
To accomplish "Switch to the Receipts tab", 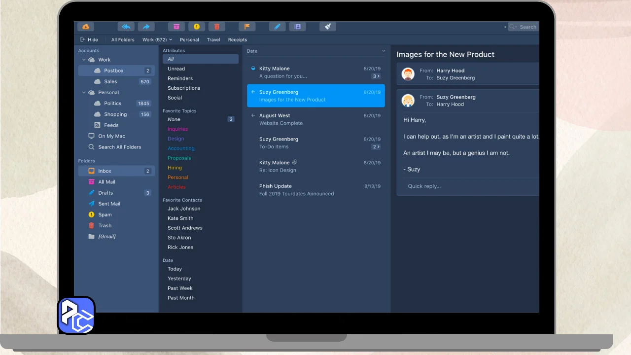I will pyautogui.click(x=237, y=39).
